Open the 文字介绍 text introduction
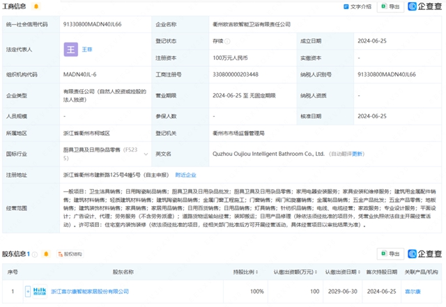Screen dimensions: 446x307 (x=357, y=6)
